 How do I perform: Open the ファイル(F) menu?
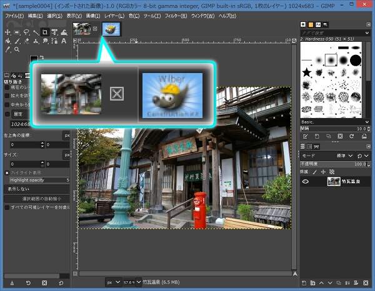[x=14, y=16]
